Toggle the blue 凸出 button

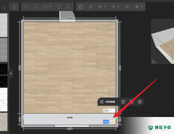pos(106,122)
